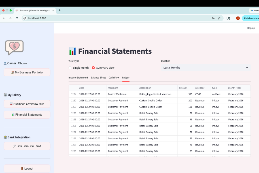Click the BackHer heart-dollar logo
This screenshot has width=259, height=173.
pos(14,48)
